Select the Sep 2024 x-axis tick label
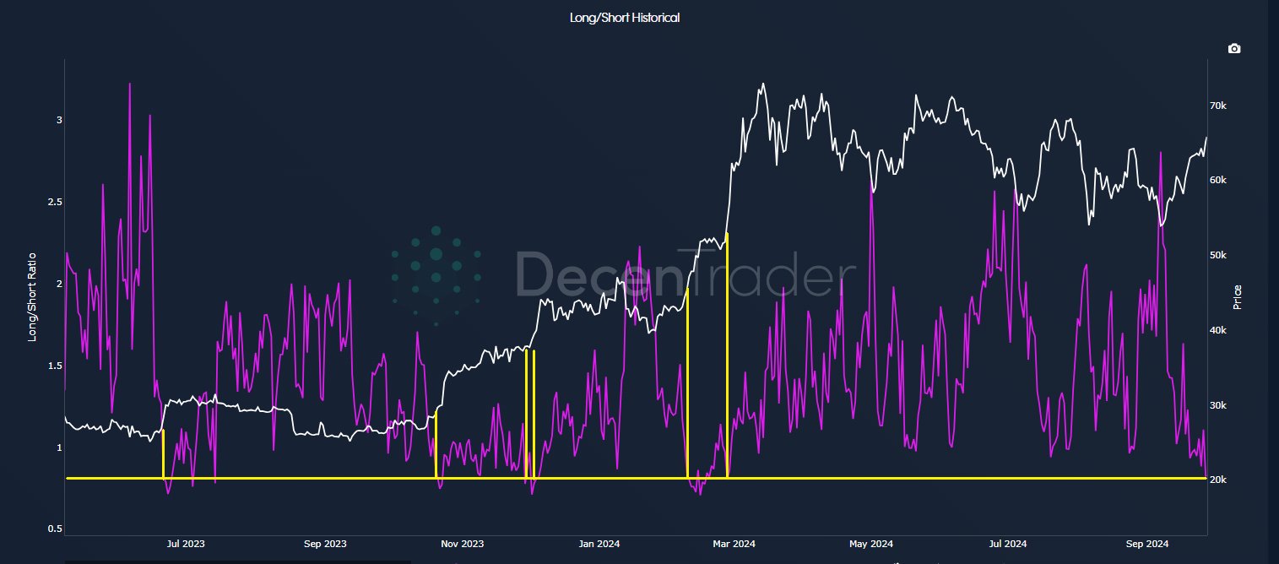This screenshot has width=1279, height=564. (x=1147, y=544)
